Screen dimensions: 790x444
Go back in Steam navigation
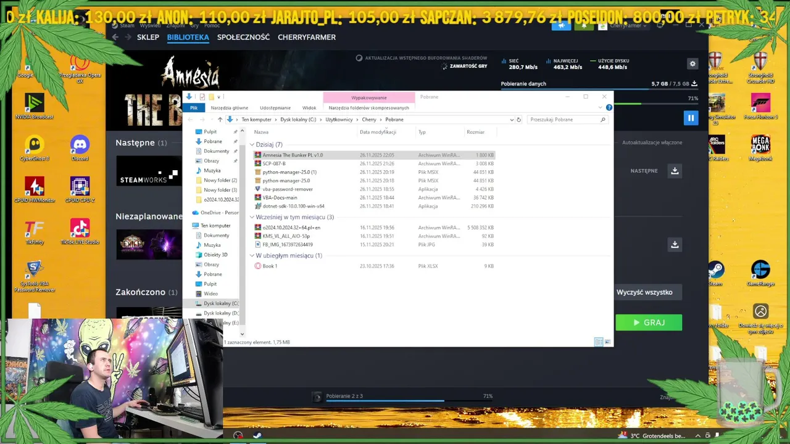115,37
